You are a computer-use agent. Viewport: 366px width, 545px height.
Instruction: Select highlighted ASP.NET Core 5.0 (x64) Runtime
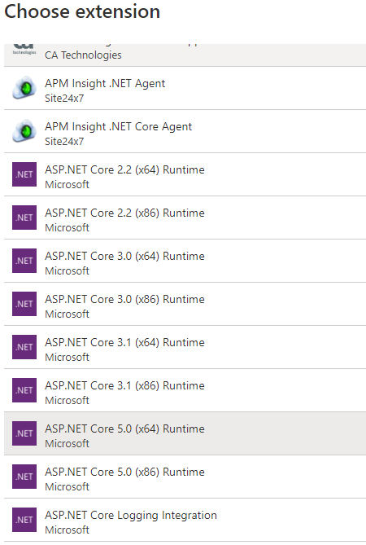tap(185, 433)
